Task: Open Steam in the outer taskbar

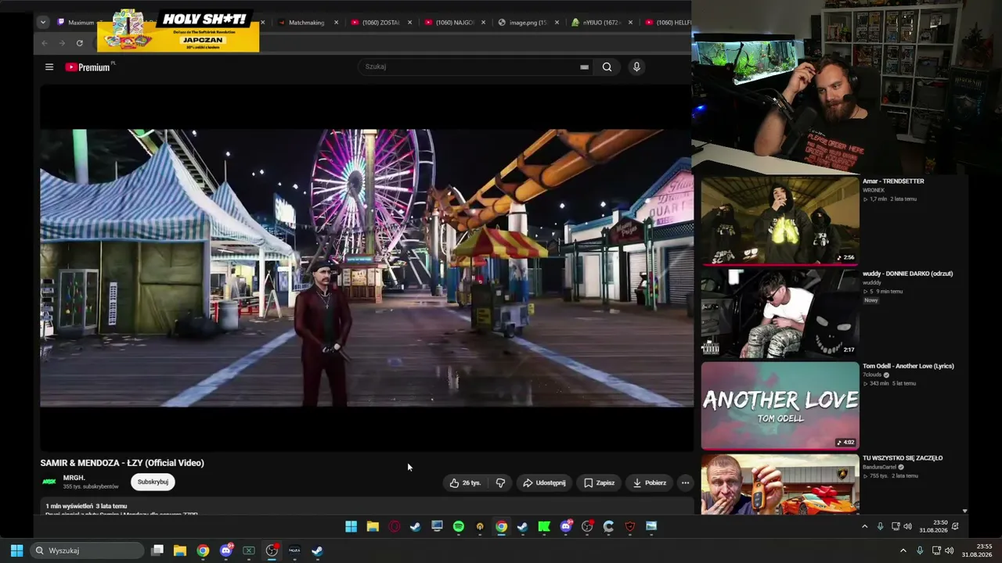Action: point(317,550)
